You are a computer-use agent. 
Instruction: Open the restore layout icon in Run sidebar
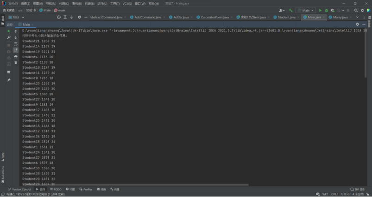pyautogui.click(x=9, y=72)
